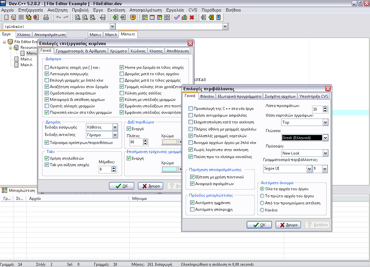
Task: Click the Close file toolbar icon
Action: point(36,17)
